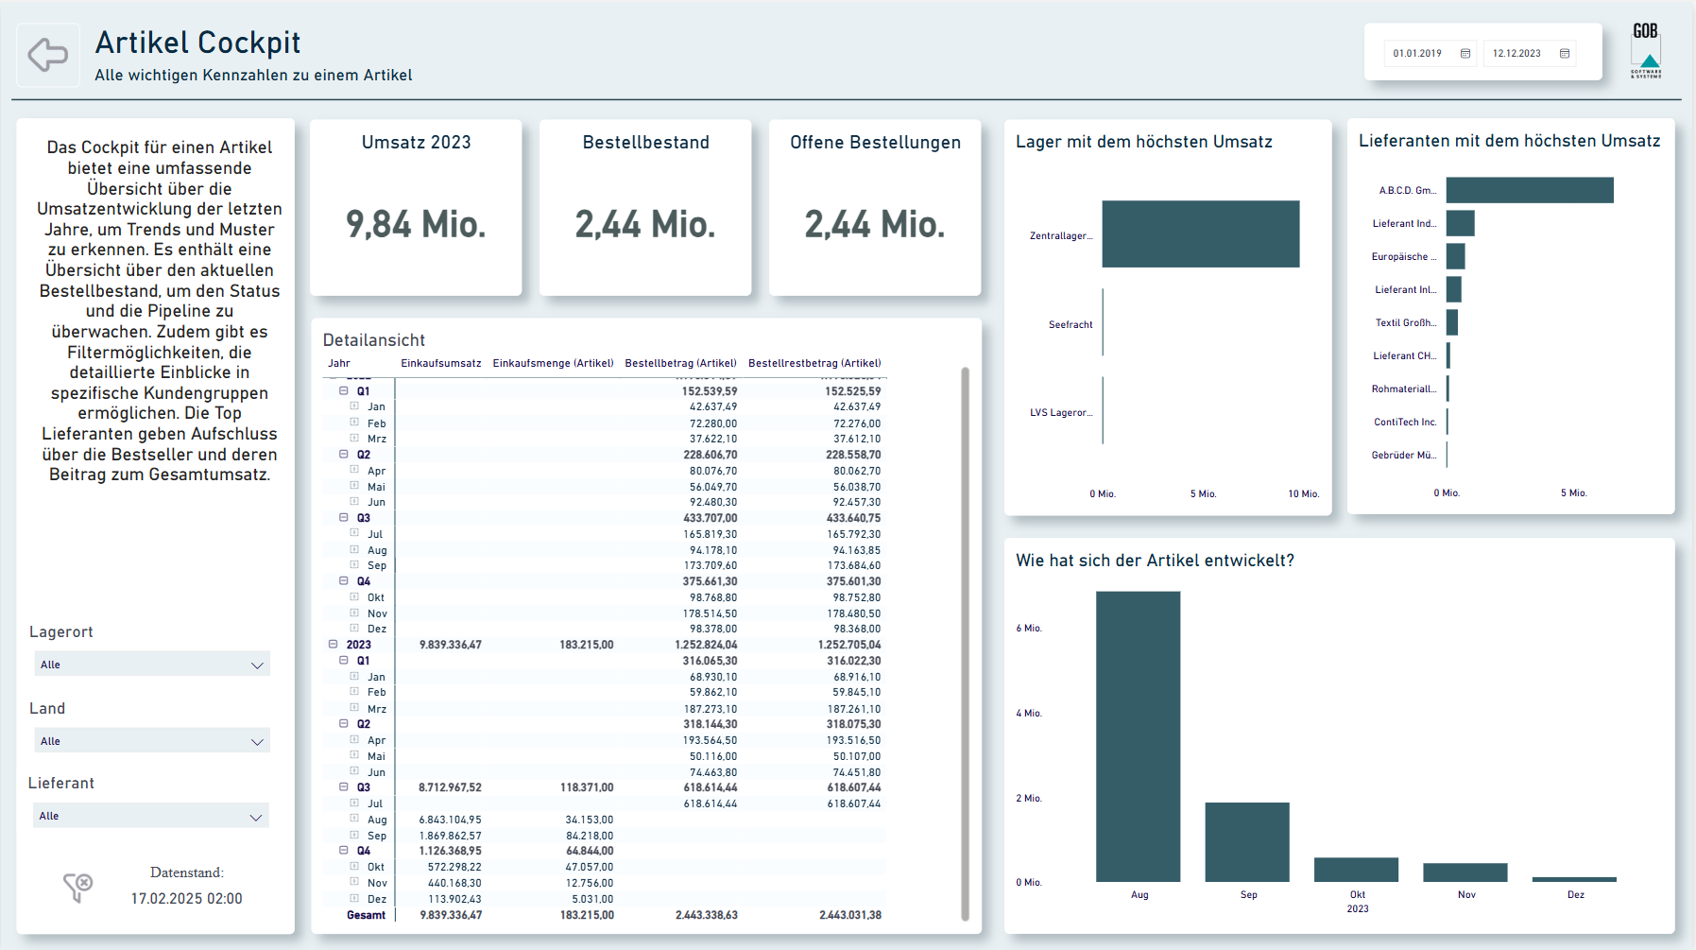The height and width of the screenshot is (950, 1696).
Task: Click the Datenstand timestamp 17.02.2025 02:00
Action: 186,898
